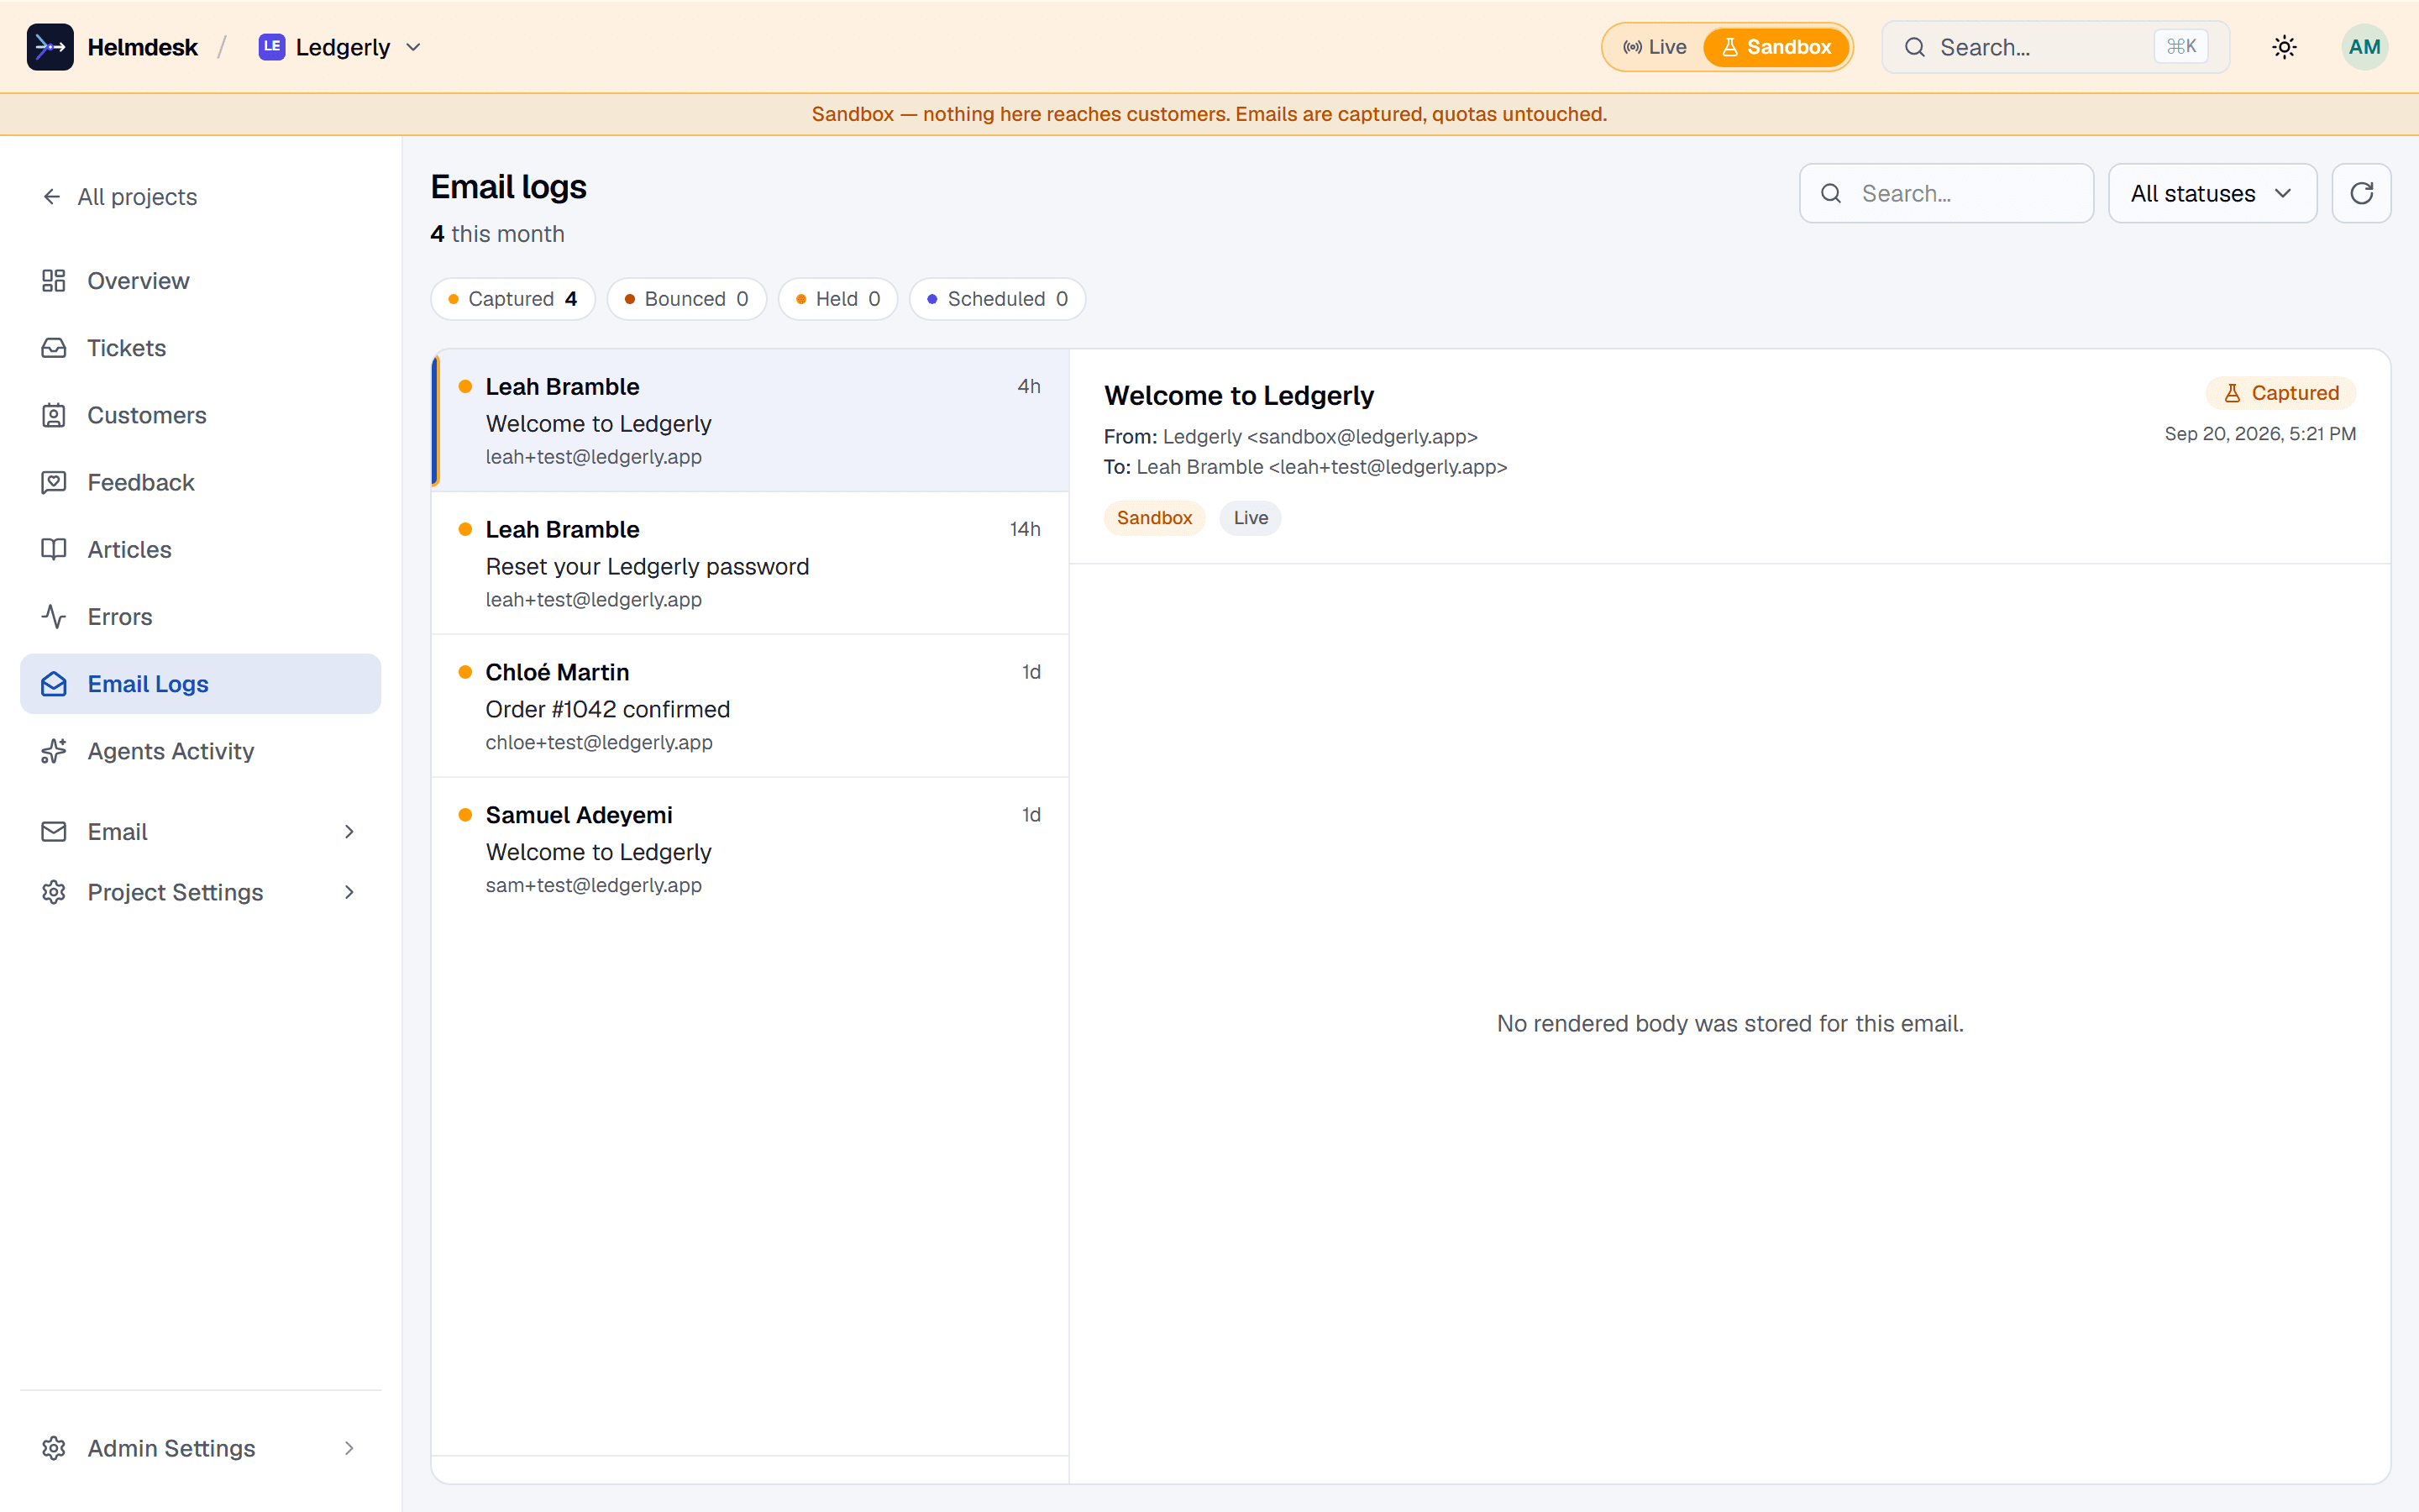Click the back arrow beside All projects
Viewport: 2419px width, 1512px height.
pos(52,197)
